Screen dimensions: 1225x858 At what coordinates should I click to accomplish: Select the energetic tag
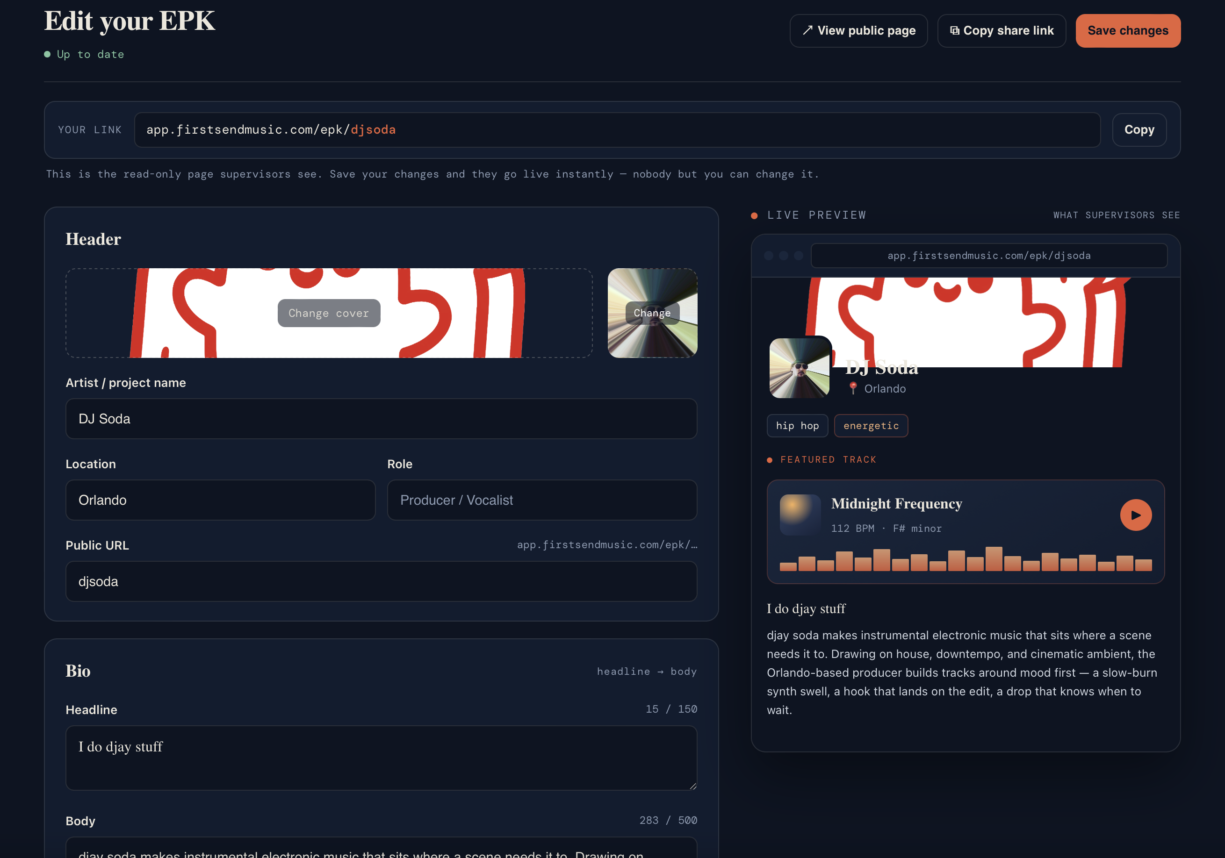pyautogui.click(x=871, y=426)
